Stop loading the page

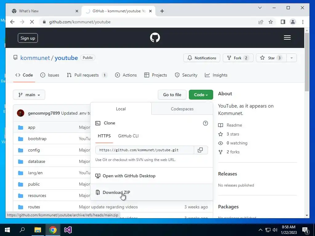tap(32, 22)
